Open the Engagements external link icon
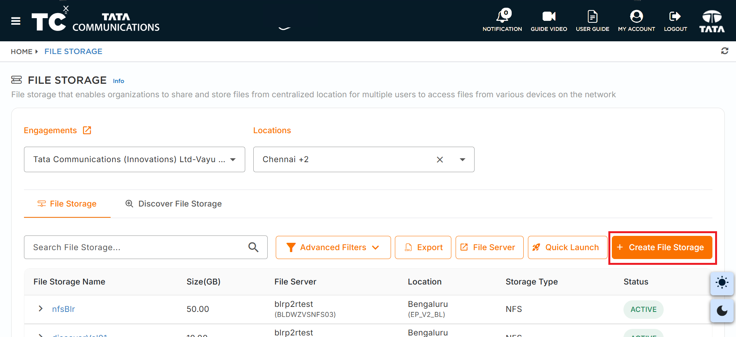This screenshot has height=337, width=736. point(87,130)
